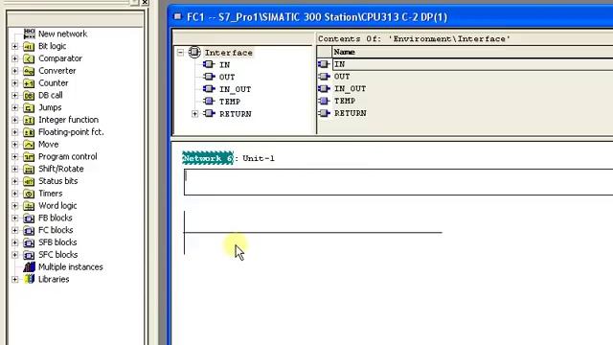Expand the FC blocks category
Image resolution: width=613 pixels, height=345 pixels.
[x=15, y=230]
